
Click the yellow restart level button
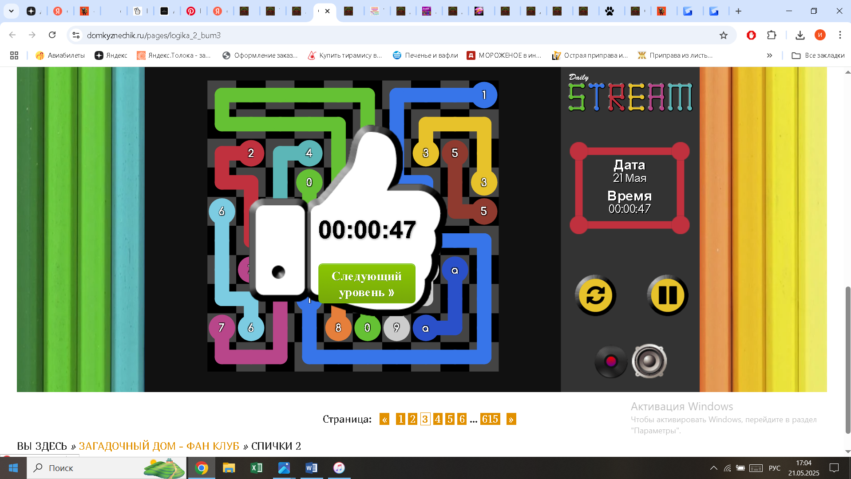[595, 295]
